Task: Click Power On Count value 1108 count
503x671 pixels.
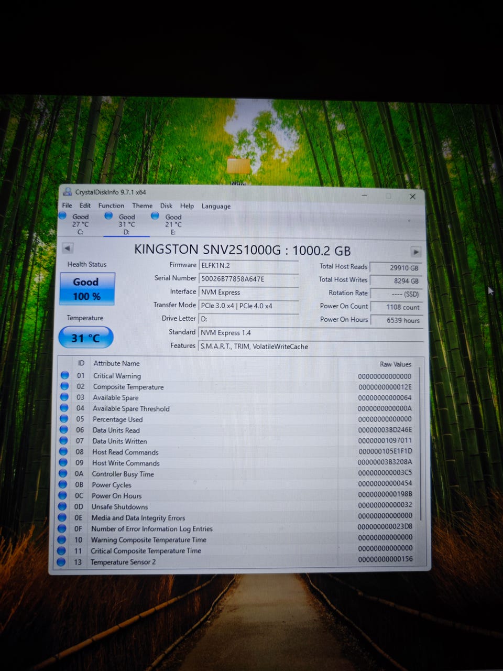Action: click(x=396, y=307)
